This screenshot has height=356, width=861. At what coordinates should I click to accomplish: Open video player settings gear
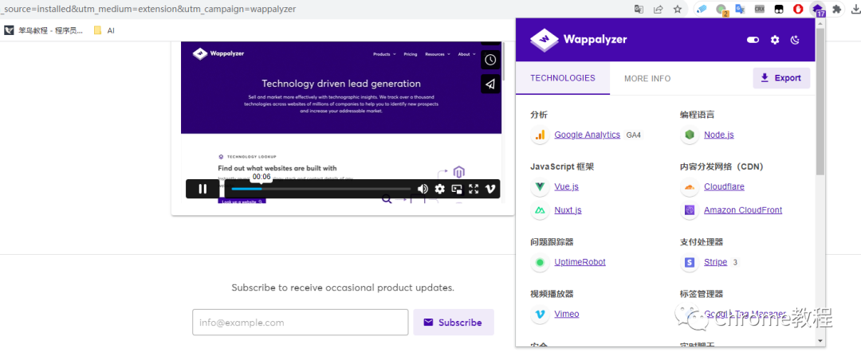[439, 189]
